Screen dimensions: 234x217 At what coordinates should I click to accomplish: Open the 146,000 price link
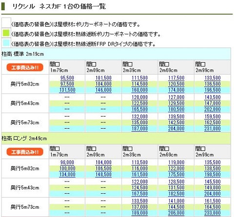[103, 90]
